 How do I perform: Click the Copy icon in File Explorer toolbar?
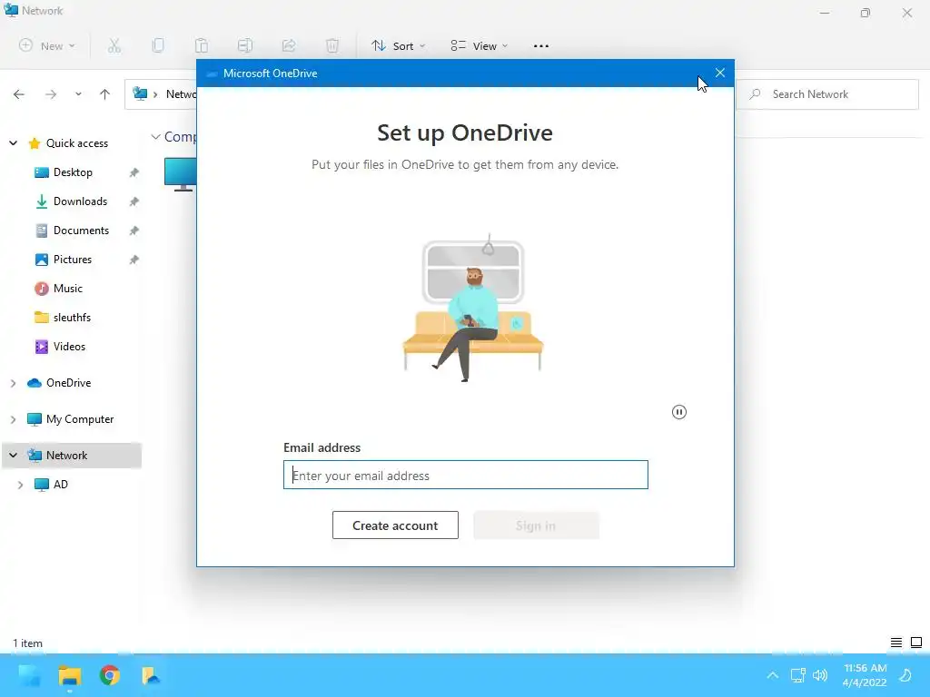click(158, 45)
